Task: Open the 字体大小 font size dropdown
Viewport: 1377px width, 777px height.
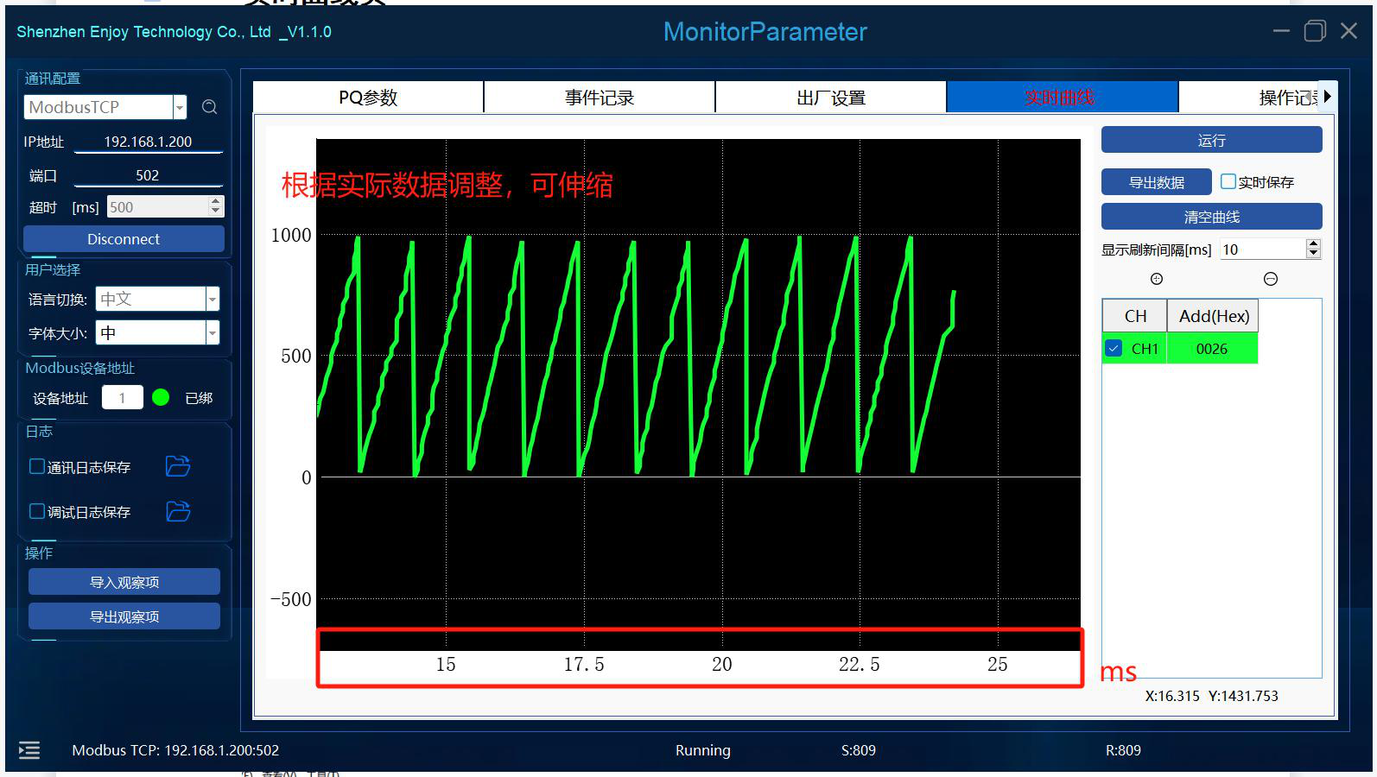Action: coord(213,332)
